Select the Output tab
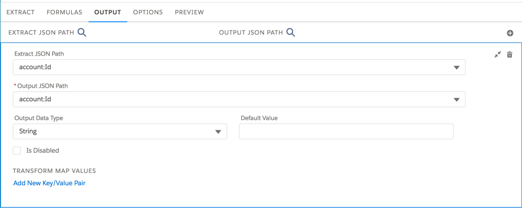Viewport: 522px width, 208px height. point(107,12)
